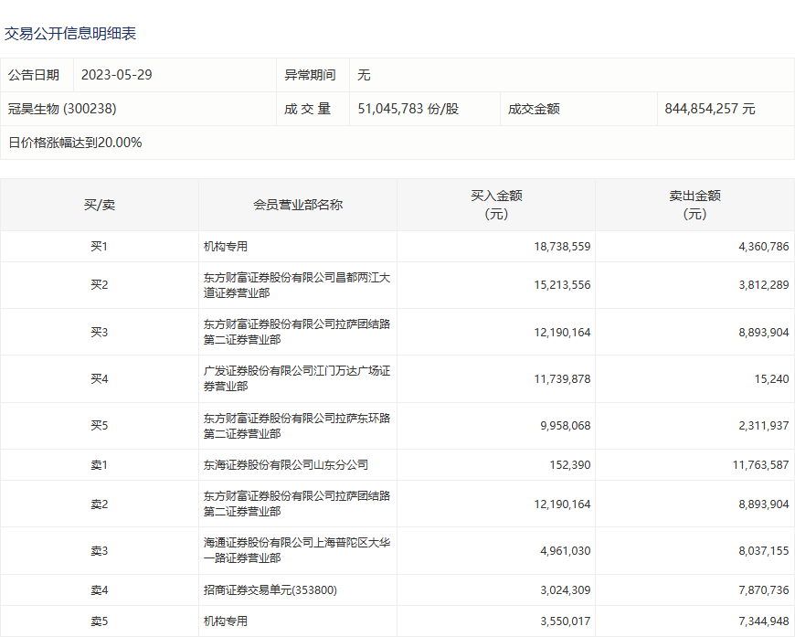The image size is (795, 637).
Task: Click the 买1 buy amount 18,738,559
Action: [562, 247]
